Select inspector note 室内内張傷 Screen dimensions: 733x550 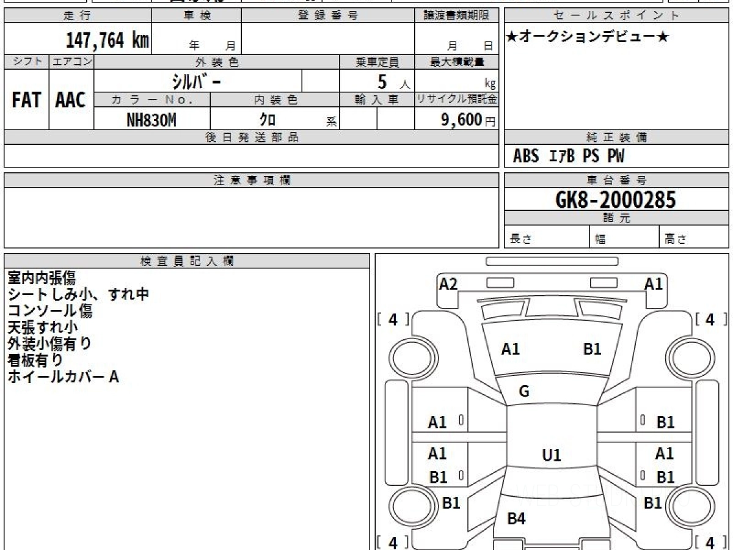42,277
